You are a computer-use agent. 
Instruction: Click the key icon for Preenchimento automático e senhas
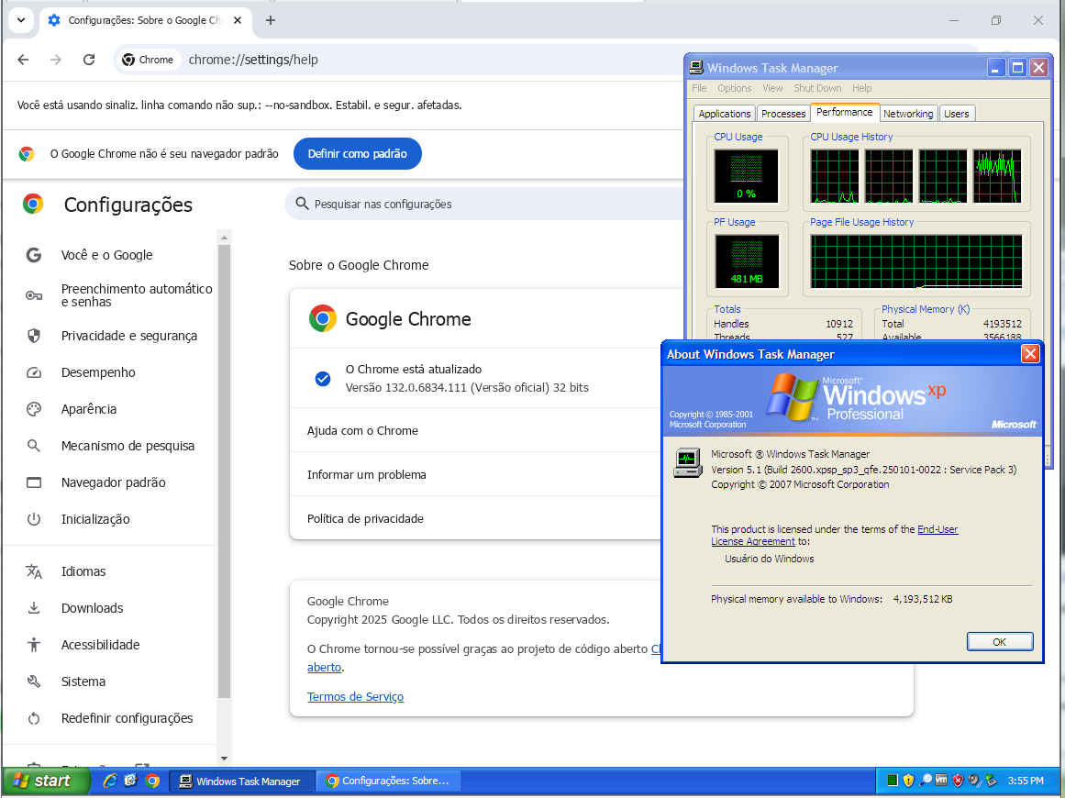34,295
